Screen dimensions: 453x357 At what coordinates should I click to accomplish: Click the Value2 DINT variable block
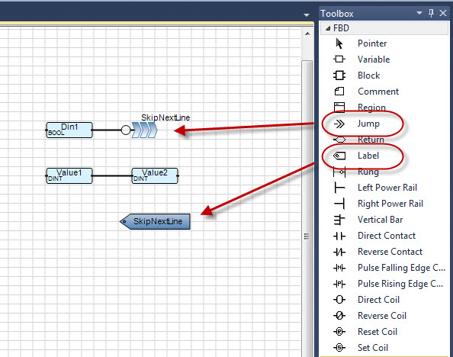[155, 175]
